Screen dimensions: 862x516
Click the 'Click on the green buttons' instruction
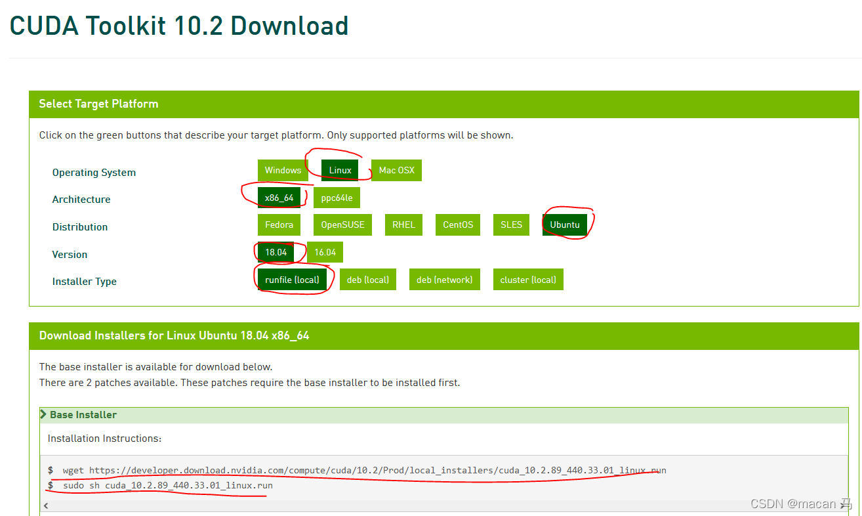click(276, 135)
